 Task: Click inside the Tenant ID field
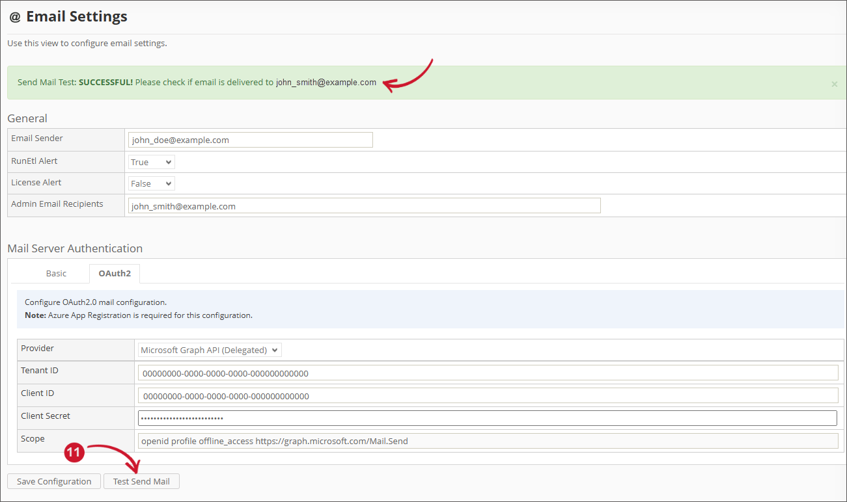pos(487,372)
